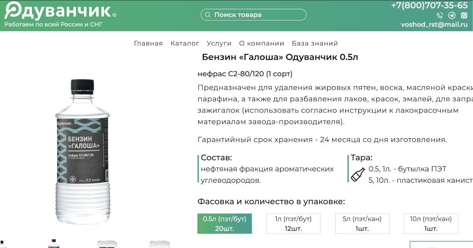Click the Тара: heading

tap(361, 158)
